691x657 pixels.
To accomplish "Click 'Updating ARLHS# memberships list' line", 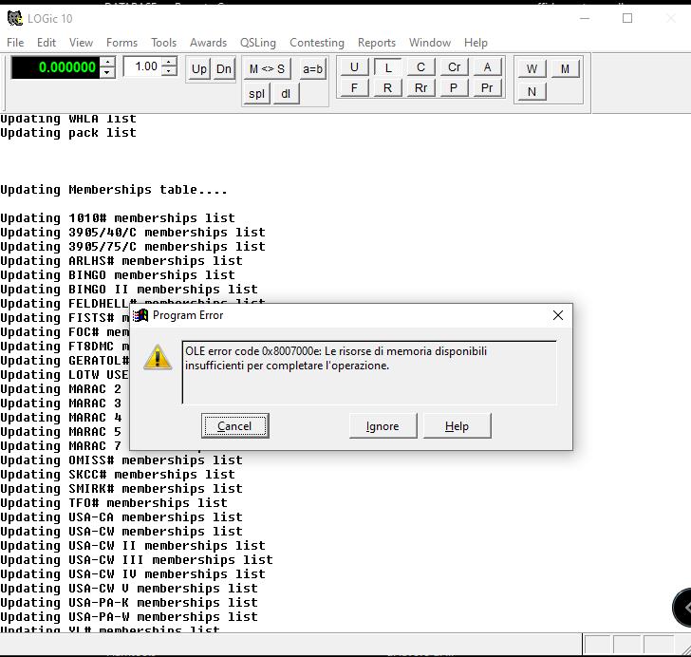I will pos(121,261).
